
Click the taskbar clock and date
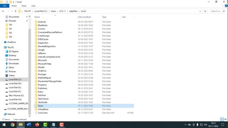pyautogui.click(x=213, y=125)
